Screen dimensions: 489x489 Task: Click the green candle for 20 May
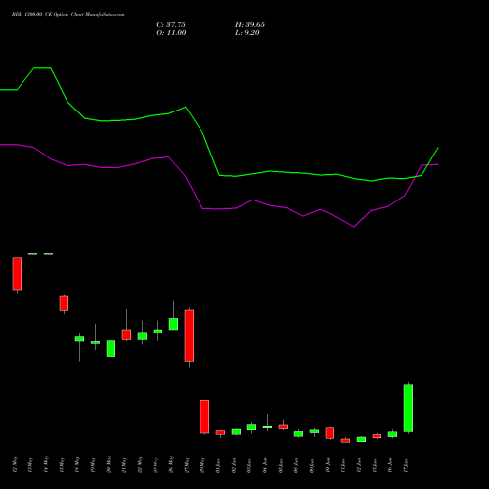(111, 348)
